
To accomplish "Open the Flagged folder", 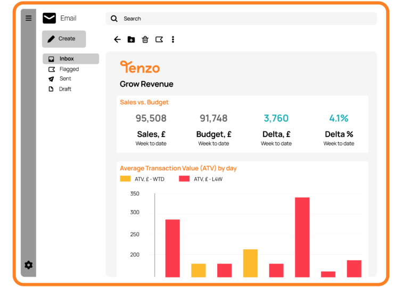I will 69,69.
